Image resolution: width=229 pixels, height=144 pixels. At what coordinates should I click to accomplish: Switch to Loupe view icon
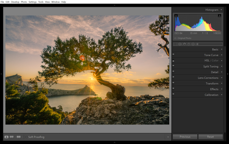[7, 137]
